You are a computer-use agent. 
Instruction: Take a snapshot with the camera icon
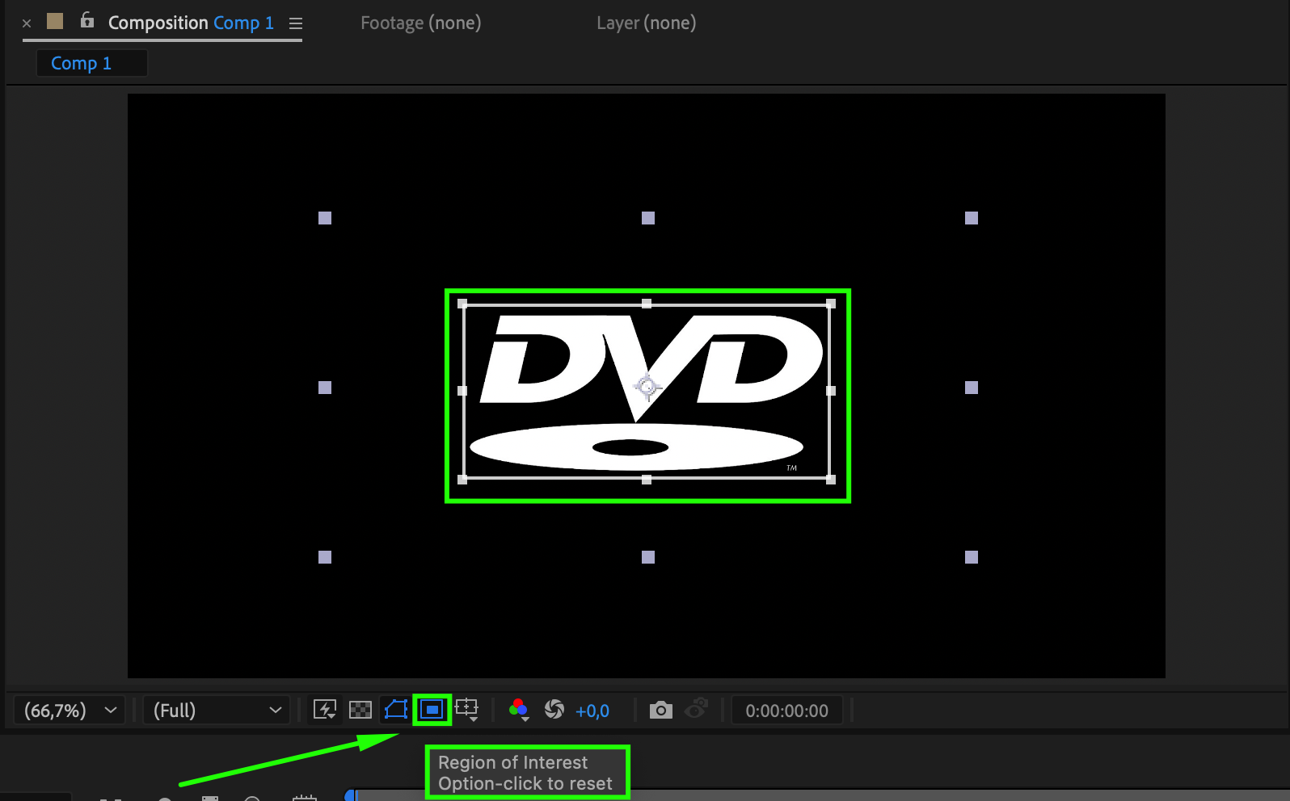tap(661, 710)
